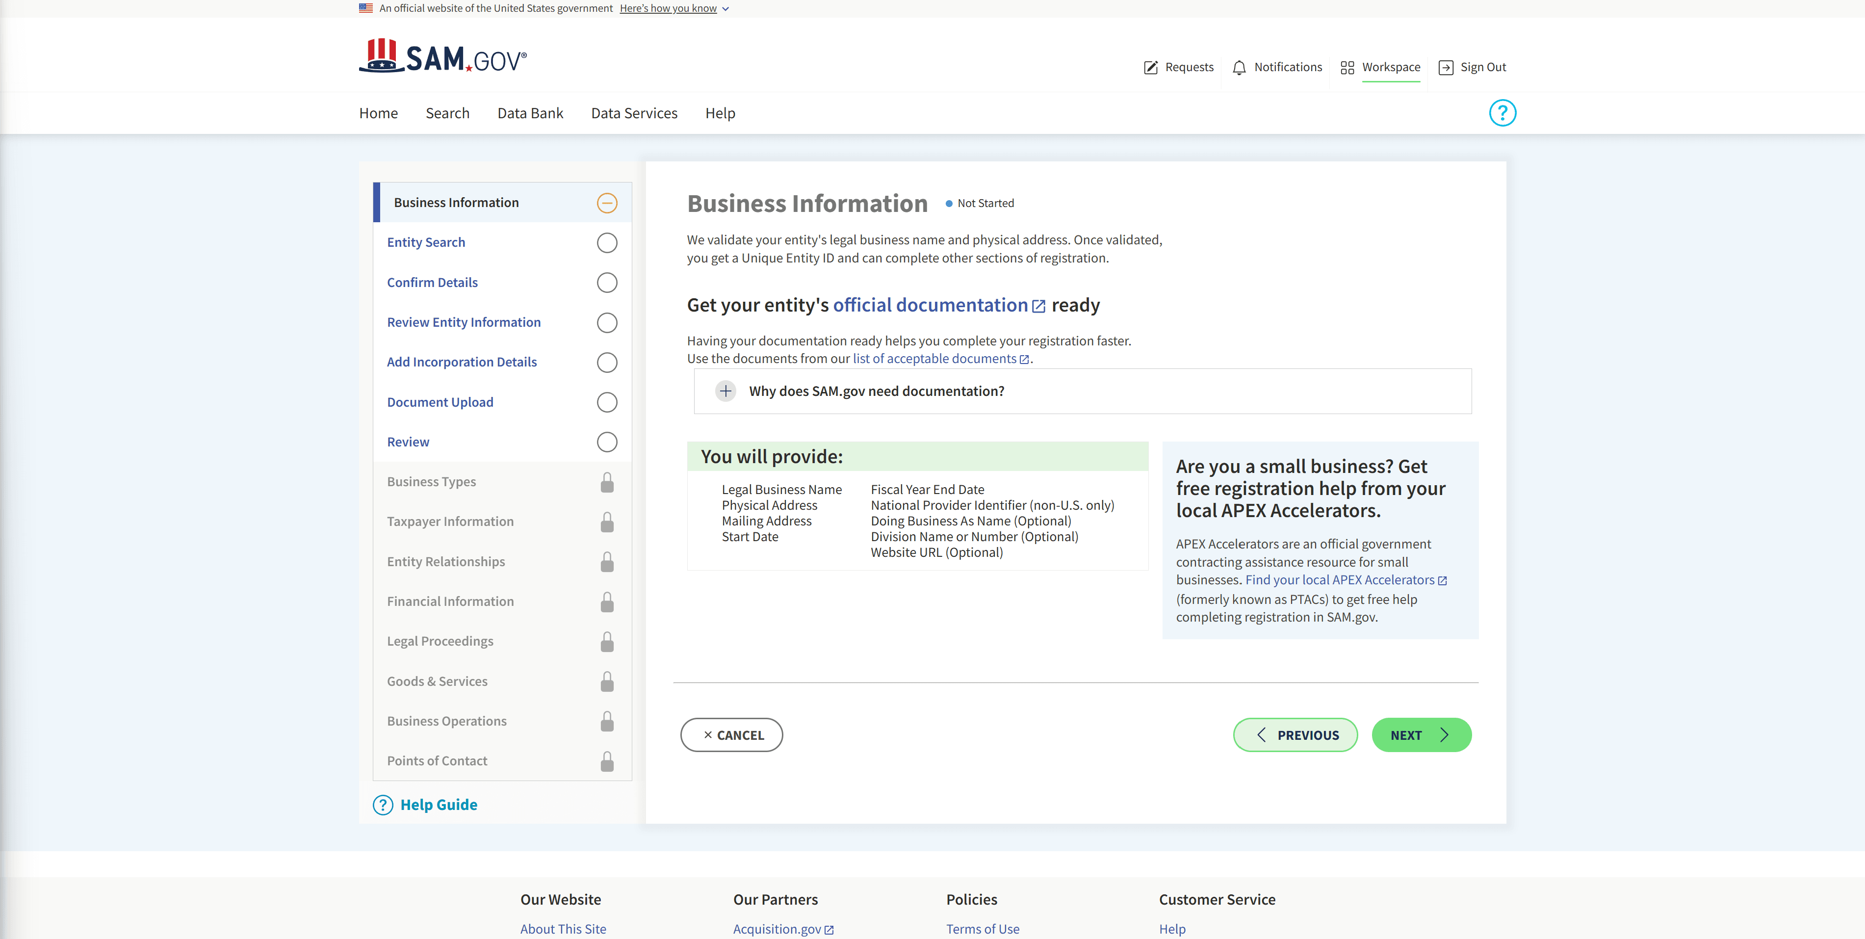Open Help in main navigation
Screen dimensions: 1865x939
coord(720,113)
